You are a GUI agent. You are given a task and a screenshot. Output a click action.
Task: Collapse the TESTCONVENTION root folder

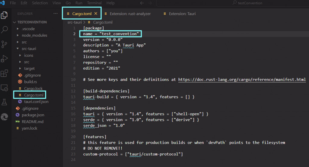pyautogui.click(x=14, y=22)
